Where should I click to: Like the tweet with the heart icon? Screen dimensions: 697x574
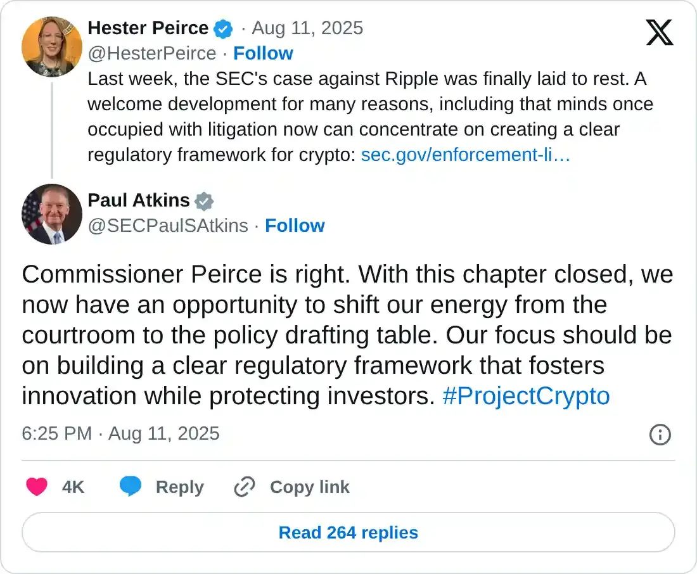coord(37,487)
